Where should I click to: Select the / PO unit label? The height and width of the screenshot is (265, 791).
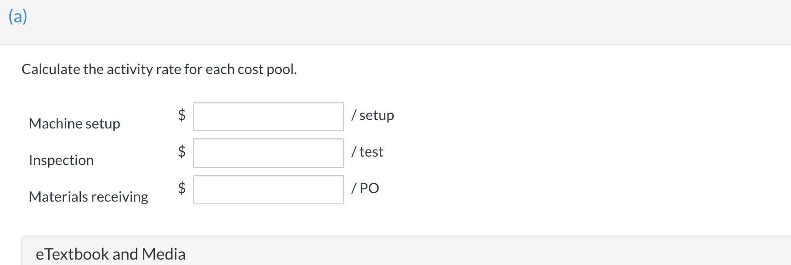pos(365,188)
